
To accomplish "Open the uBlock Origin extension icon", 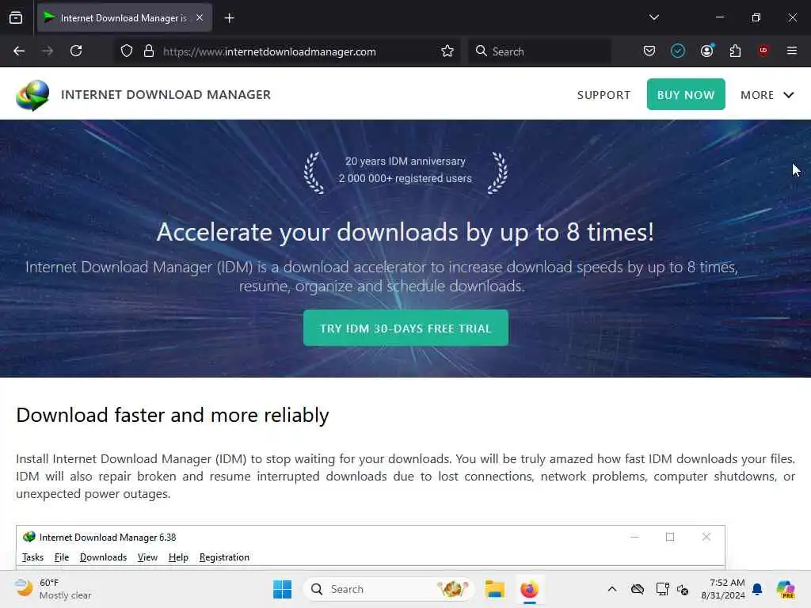I will (x=763, y=51).
